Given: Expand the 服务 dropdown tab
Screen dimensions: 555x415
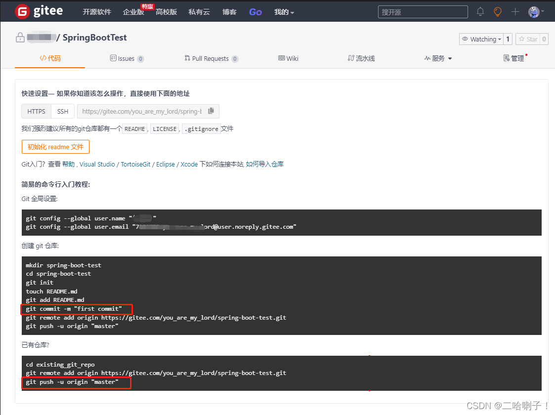Looking at the screenshot, I should (438, 58).
